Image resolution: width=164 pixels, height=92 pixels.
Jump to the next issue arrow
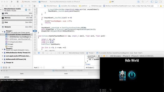click(163, 6)
